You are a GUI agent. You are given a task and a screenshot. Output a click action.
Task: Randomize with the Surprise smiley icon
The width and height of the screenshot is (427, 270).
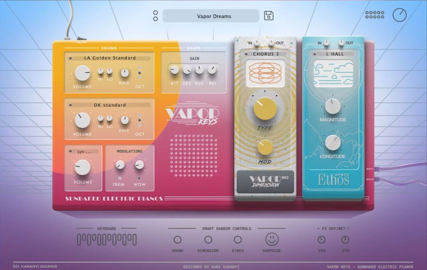271,239
